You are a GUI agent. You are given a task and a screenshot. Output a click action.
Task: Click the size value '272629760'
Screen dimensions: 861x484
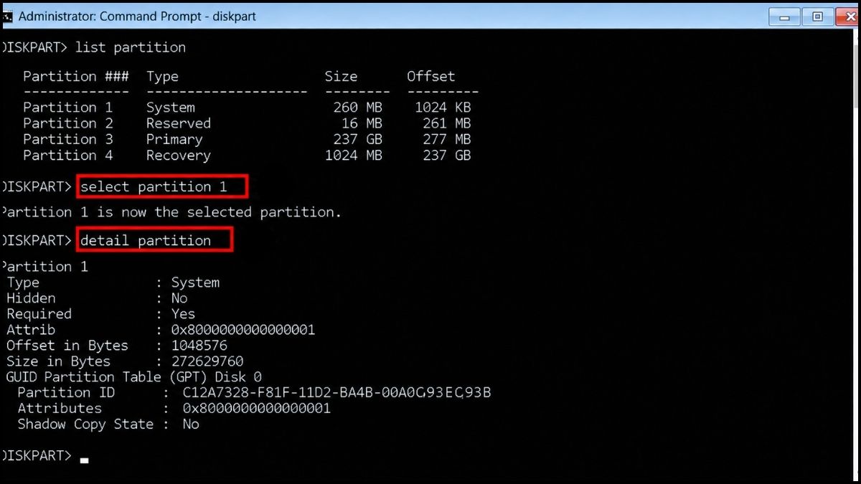coord(207,361)
